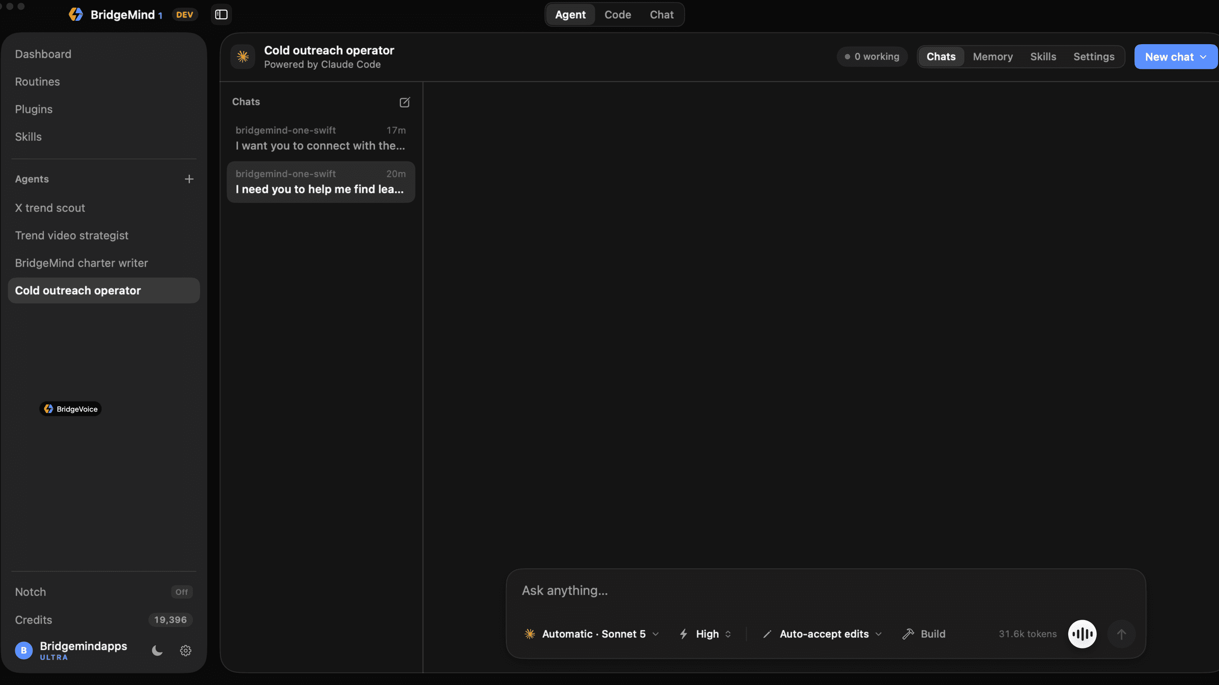Screen dimensions: 1219x685
Task: Activate the voice input waveform button
Action: [1082, 634]
